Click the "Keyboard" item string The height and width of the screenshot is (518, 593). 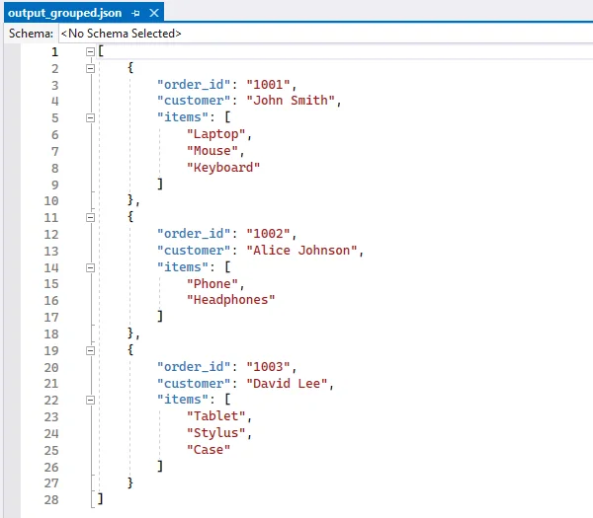223,168
